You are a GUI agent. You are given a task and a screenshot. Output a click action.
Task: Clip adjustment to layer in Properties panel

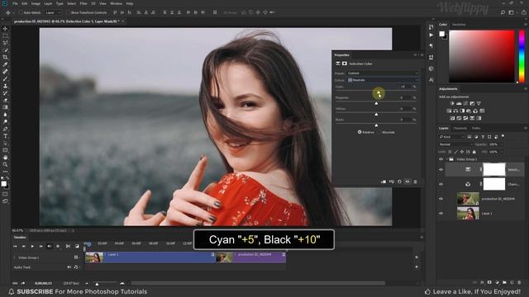pos(384,181)
